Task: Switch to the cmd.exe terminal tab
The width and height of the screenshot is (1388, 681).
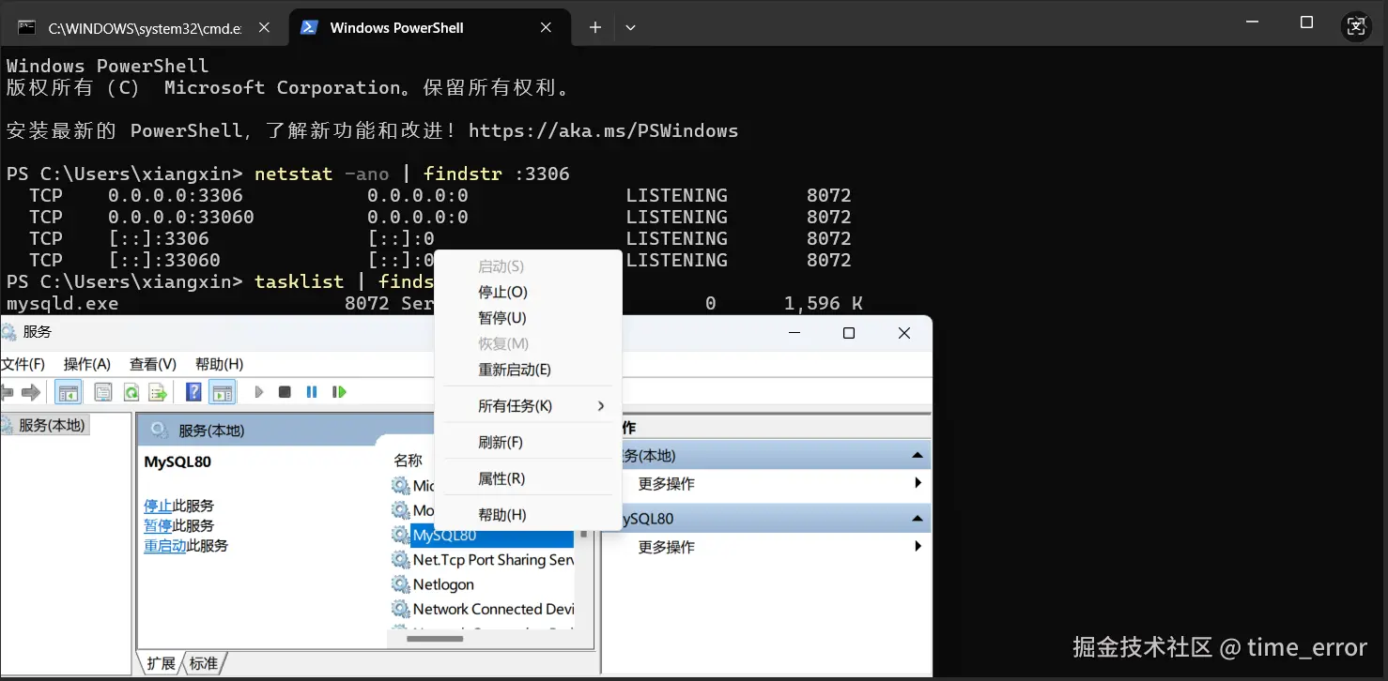Action: pos(144,28)
